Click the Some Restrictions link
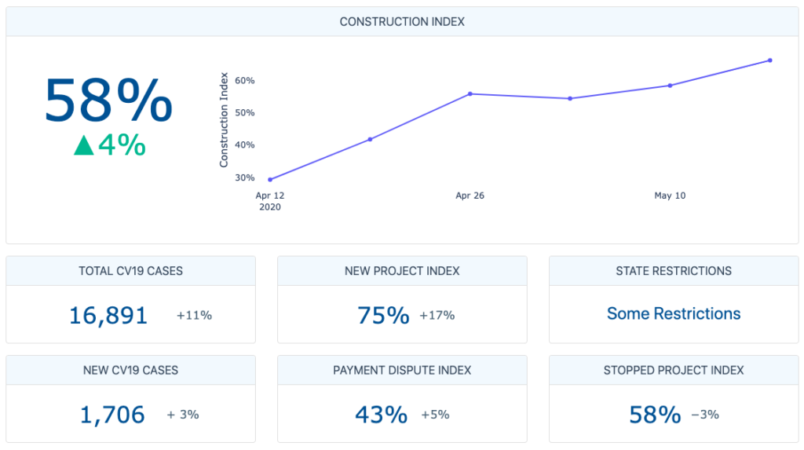This screenshot has width=804, height=450. pyautogui.click(x=673, y=314)
